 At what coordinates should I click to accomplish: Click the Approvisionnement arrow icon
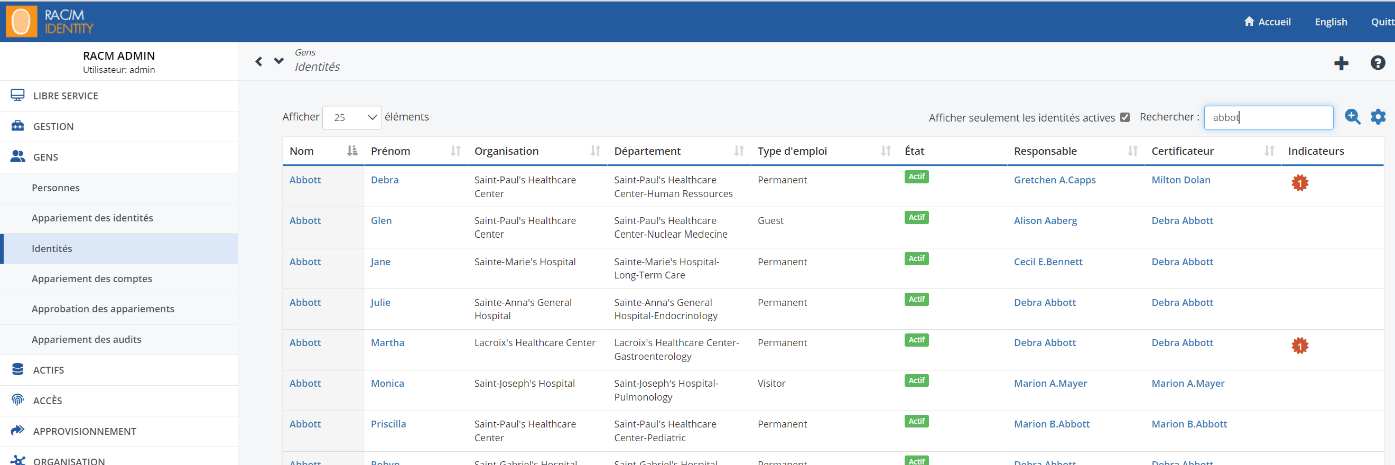(17, 430)
